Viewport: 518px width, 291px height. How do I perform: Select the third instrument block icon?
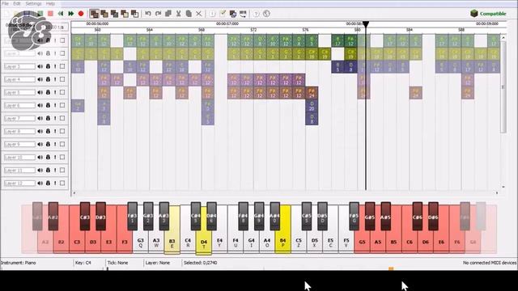coord(115,14)
